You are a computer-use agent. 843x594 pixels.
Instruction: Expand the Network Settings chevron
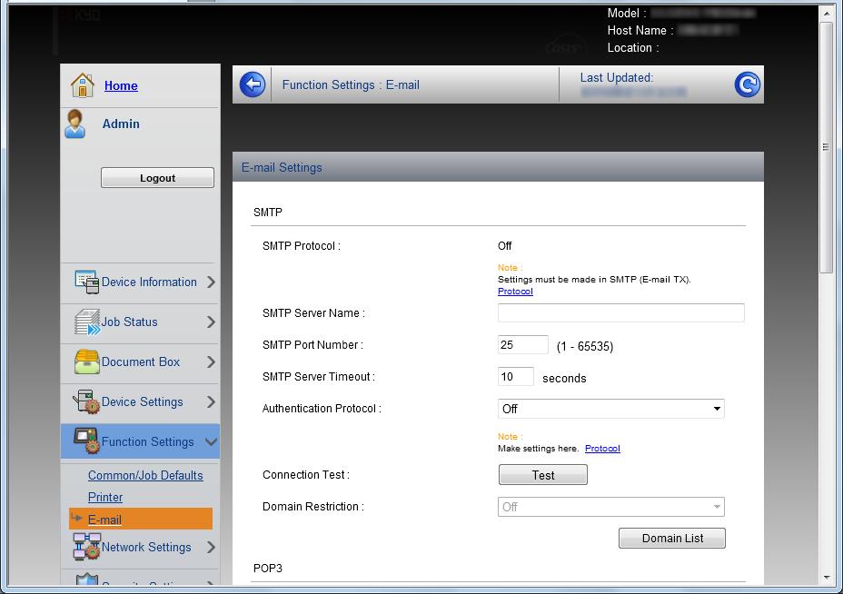(212, 547)
